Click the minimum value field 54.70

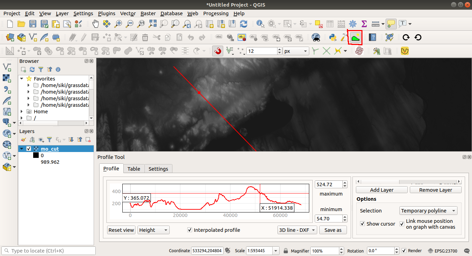328,219
